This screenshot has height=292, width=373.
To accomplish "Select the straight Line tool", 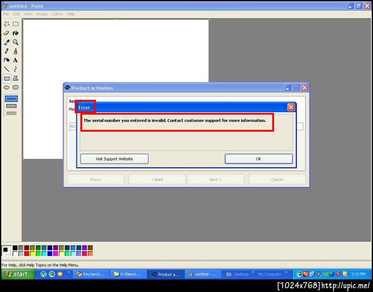I will click(7, 69).
